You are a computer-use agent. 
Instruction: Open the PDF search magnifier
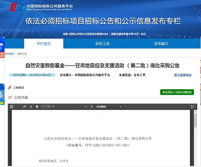[24, 107]
